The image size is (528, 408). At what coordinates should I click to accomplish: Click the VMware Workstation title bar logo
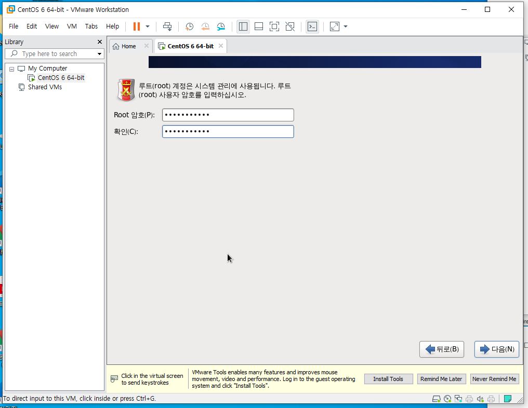click(11, 9)
